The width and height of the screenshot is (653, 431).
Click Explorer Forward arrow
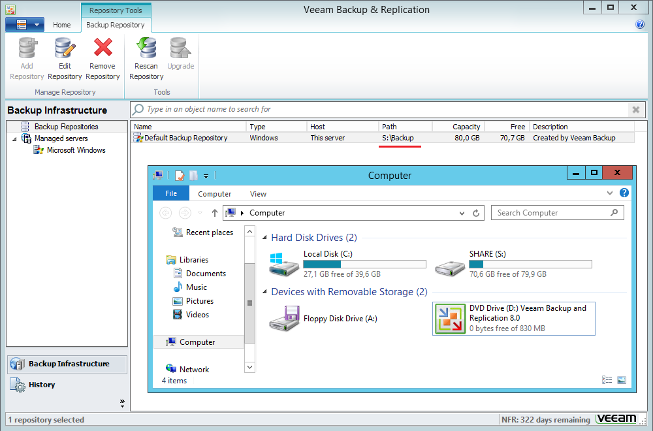pos(185,213)
